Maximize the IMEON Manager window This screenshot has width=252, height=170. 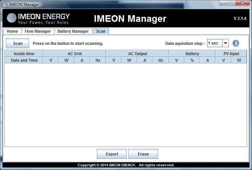pos(231,3)
